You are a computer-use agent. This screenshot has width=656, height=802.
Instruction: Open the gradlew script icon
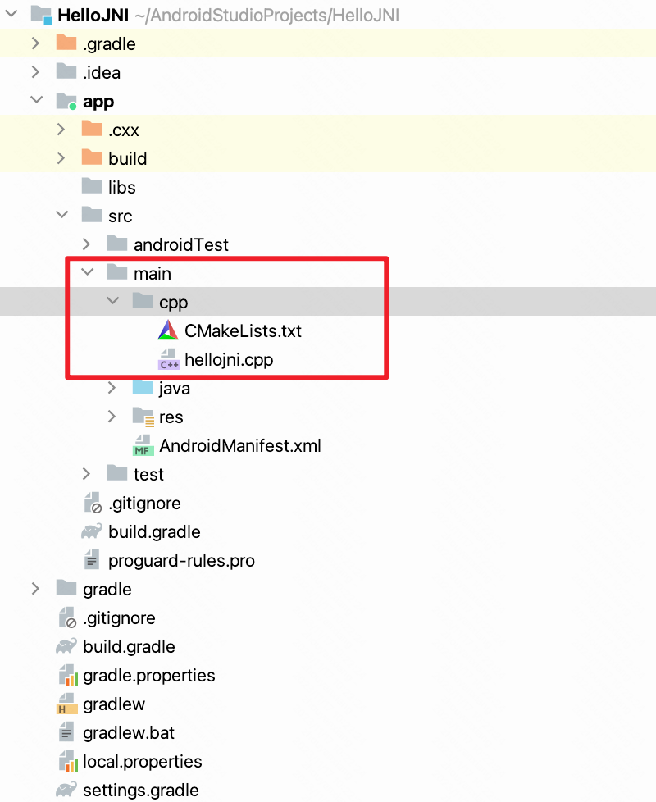point(67,704)
